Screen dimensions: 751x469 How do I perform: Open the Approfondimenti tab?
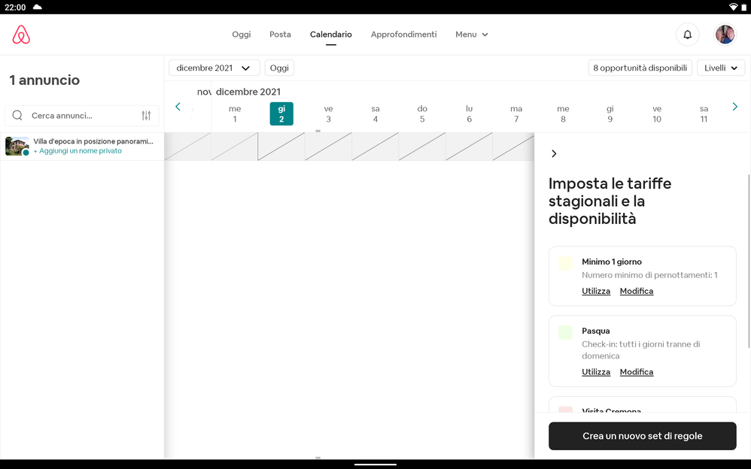(x=403, y=35)
